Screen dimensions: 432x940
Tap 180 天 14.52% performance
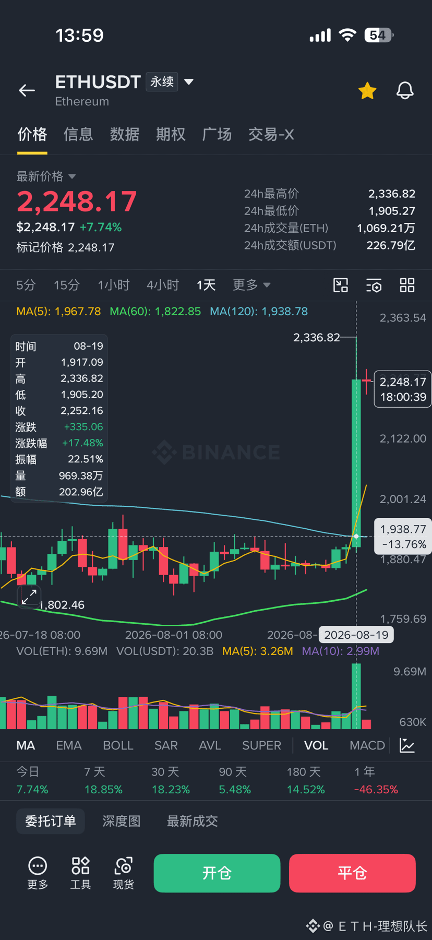pyautogui.click(x=306, y=780)
